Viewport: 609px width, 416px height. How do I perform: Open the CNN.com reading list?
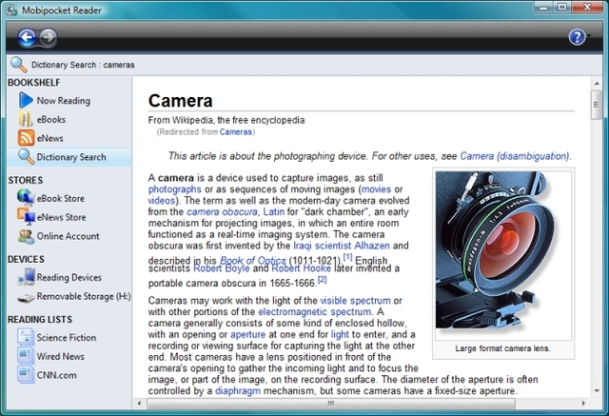[56, 375]
